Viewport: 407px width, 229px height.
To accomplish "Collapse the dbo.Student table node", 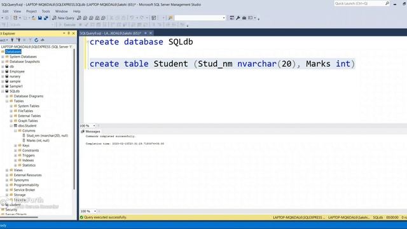I will tap(11, 126).
